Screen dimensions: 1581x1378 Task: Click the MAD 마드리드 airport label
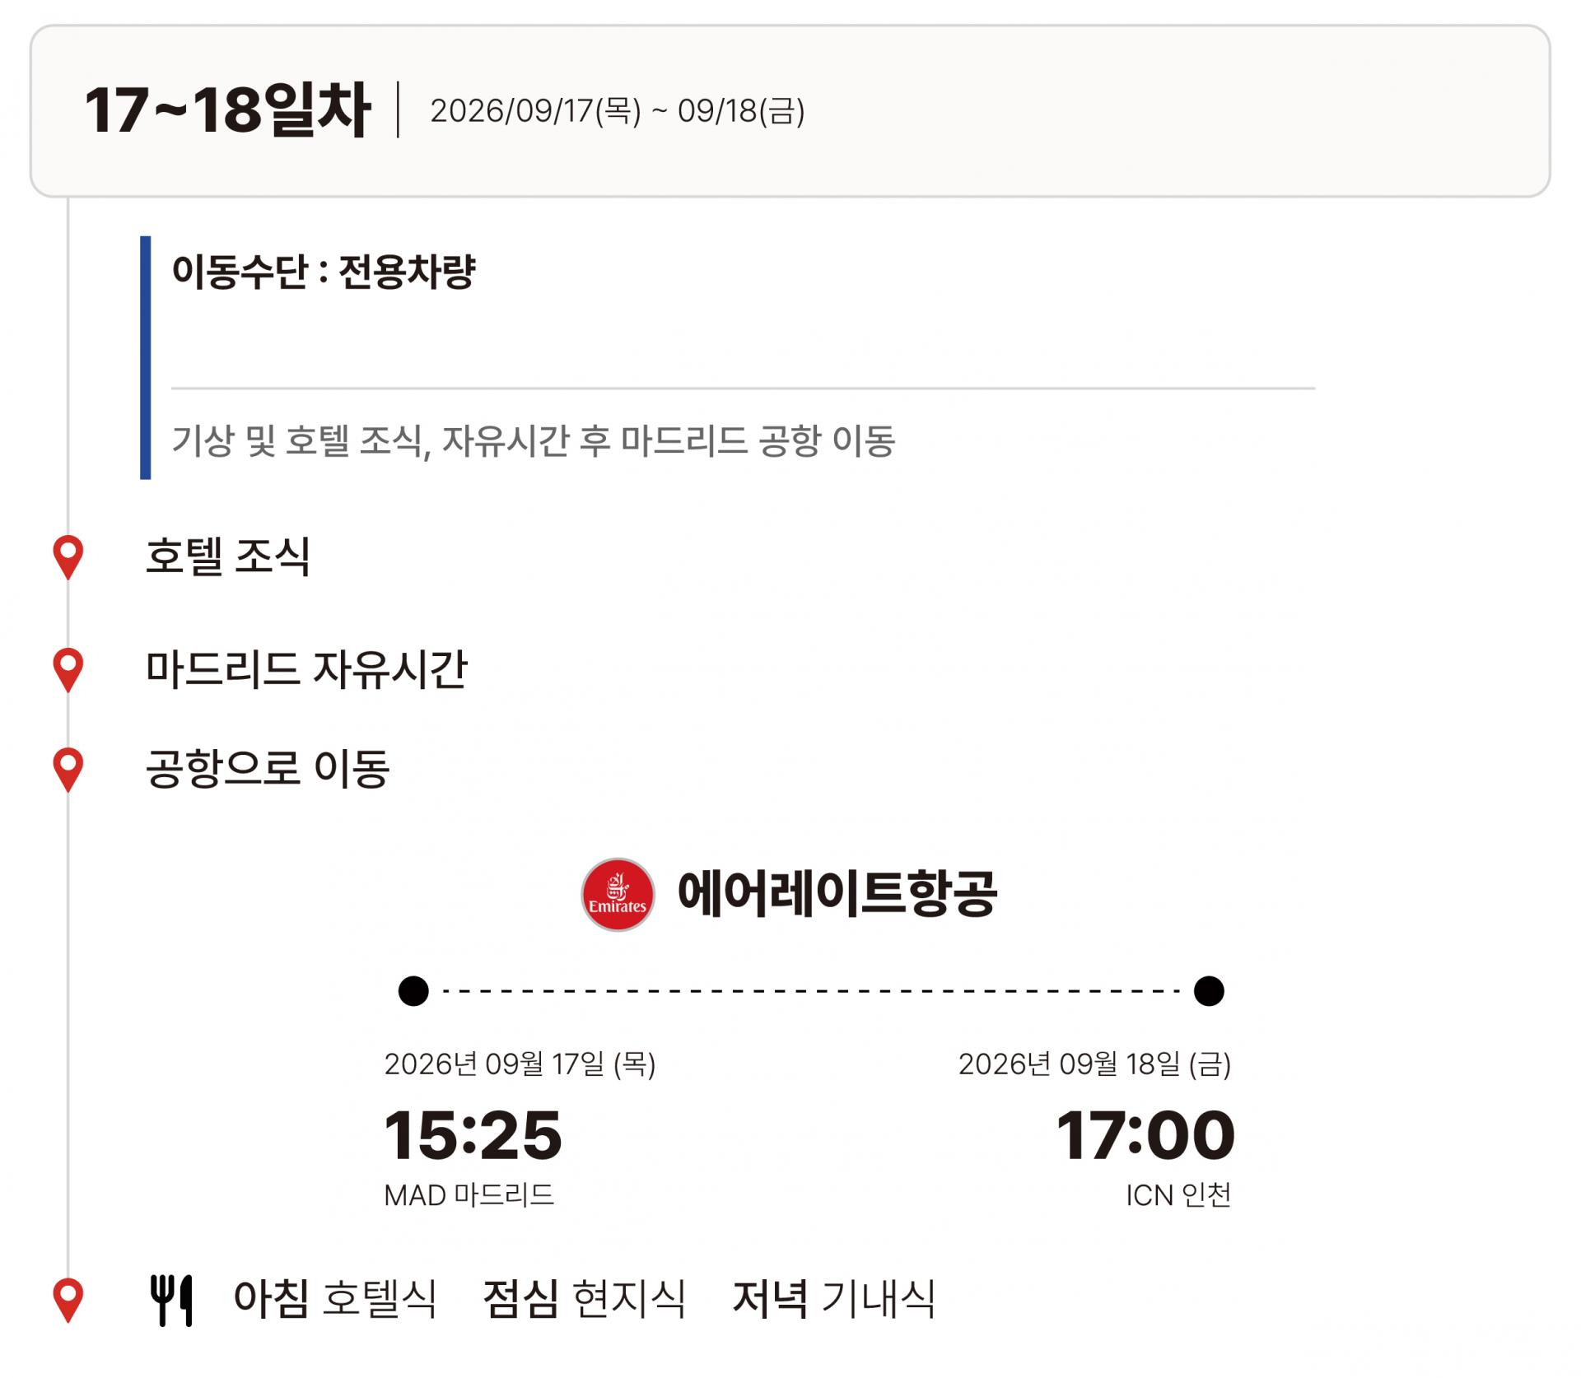[469, 1194]
